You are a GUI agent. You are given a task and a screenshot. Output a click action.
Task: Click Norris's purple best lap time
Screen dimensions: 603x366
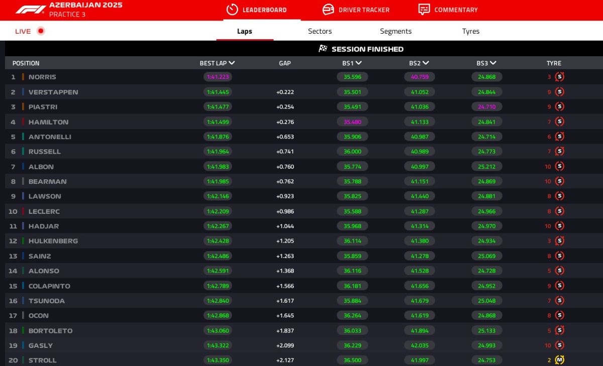coord(218,77)
